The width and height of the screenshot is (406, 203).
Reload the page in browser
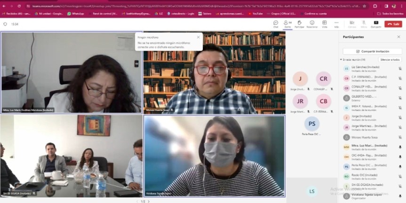tap(19, 6)
